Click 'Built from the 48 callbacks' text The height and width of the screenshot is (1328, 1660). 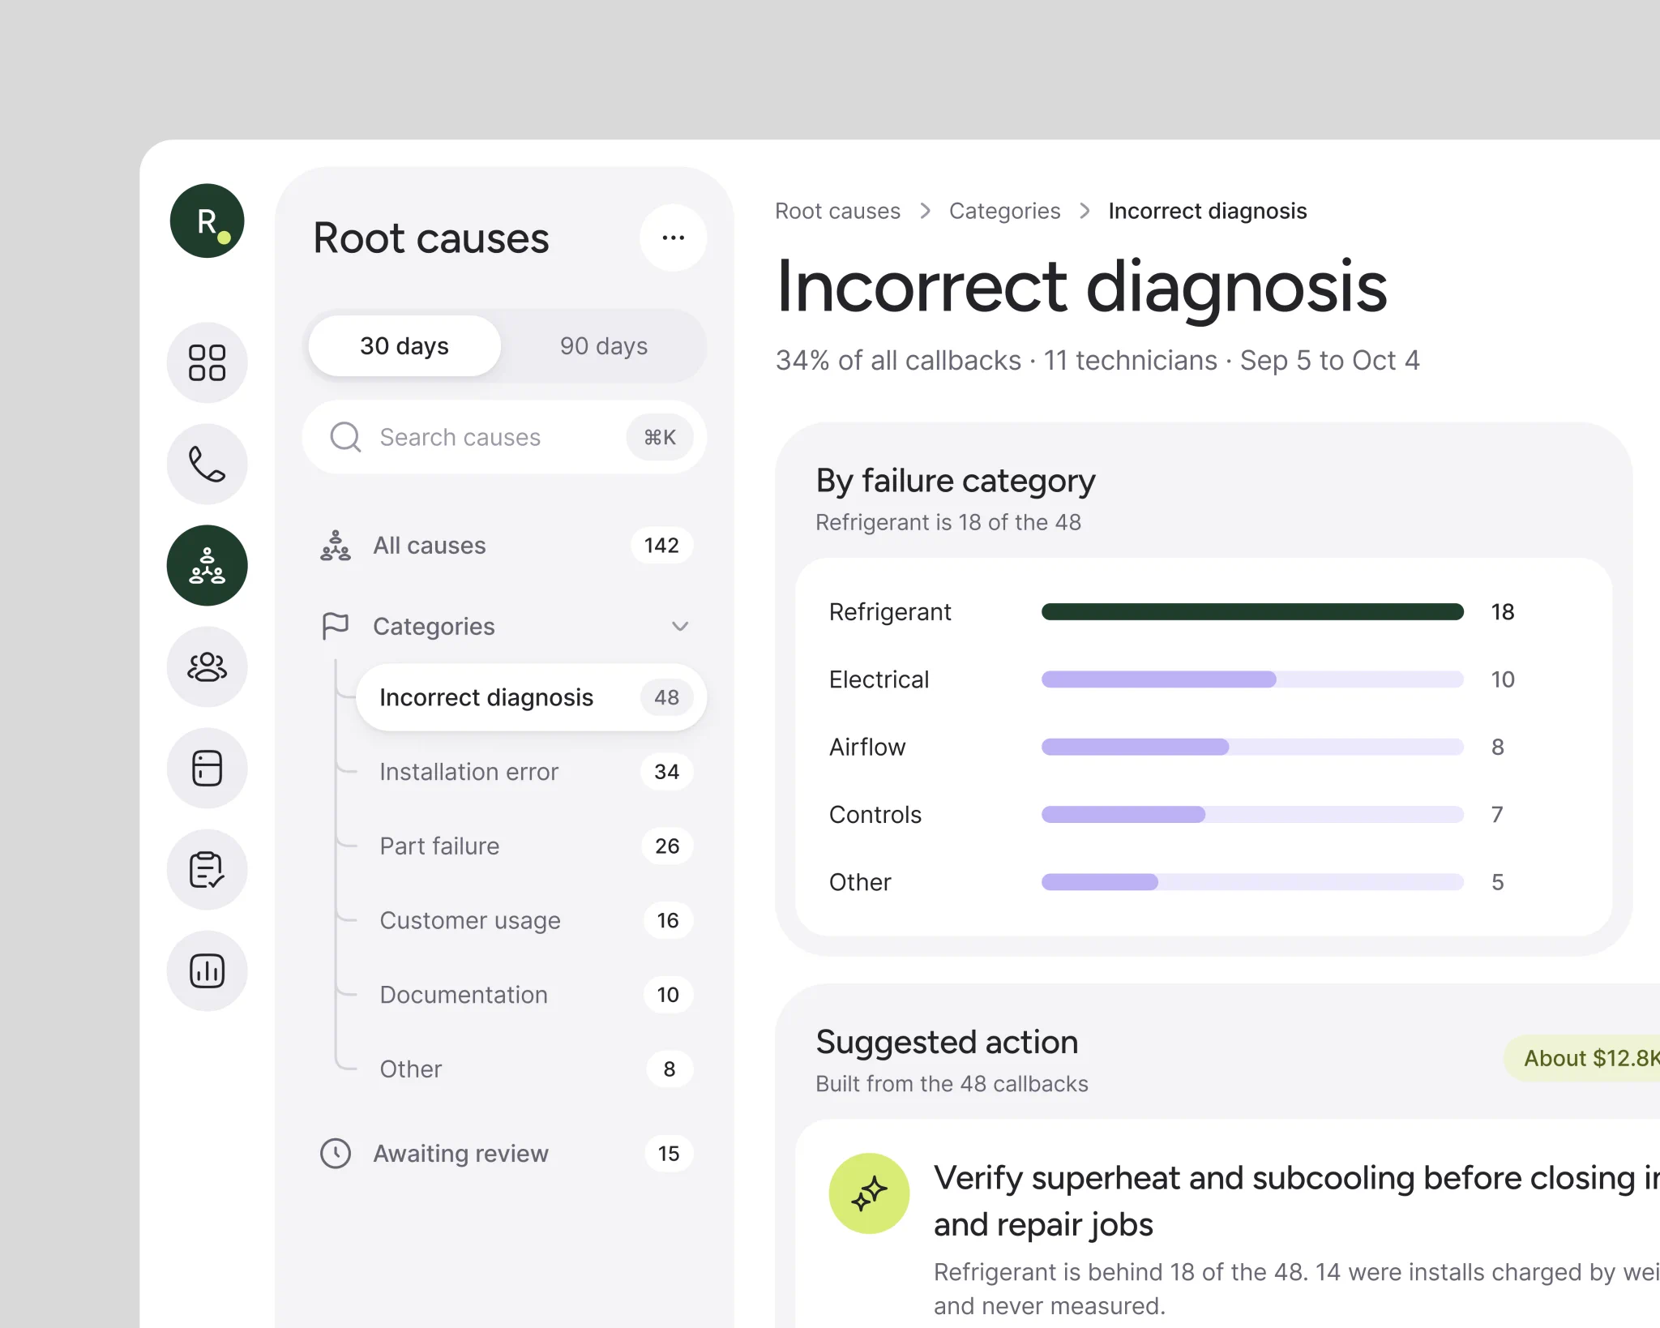(952, 1084)
